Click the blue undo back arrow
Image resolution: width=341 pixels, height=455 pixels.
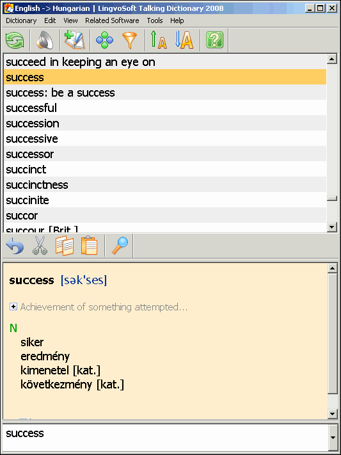[15, 246]
